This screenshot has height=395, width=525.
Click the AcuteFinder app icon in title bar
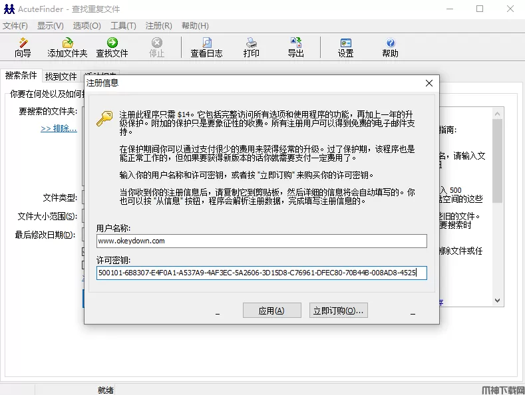point(9,9)
